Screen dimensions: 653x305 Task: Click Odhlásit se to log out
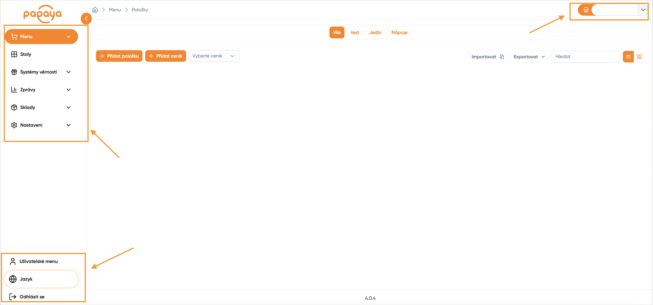click(x=32, y=297)
